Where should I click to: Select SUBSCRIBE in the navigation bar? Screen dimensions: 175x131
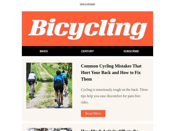coord(131,51)
